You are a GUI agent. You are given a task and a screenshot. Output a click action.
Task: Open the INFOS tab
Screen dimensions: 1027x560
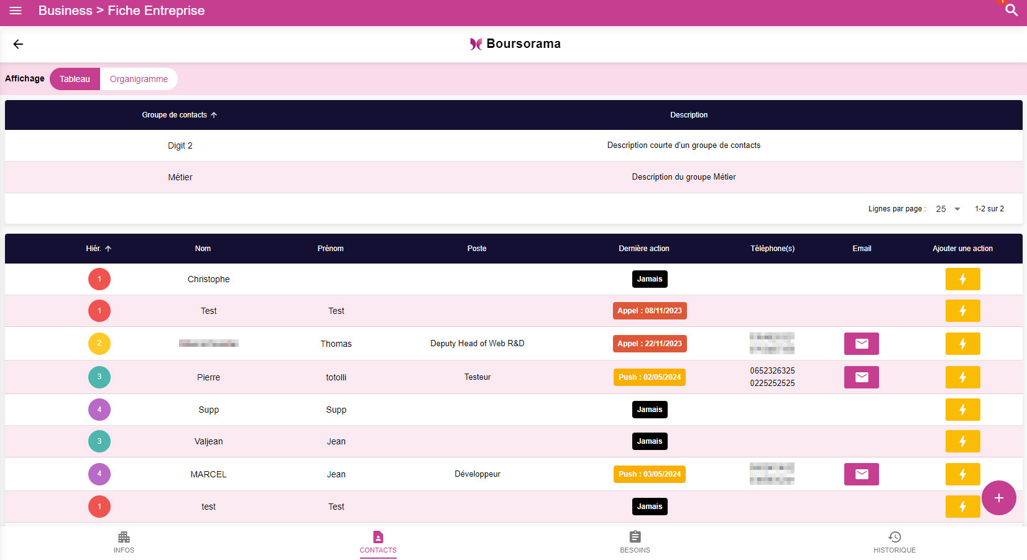124,542
